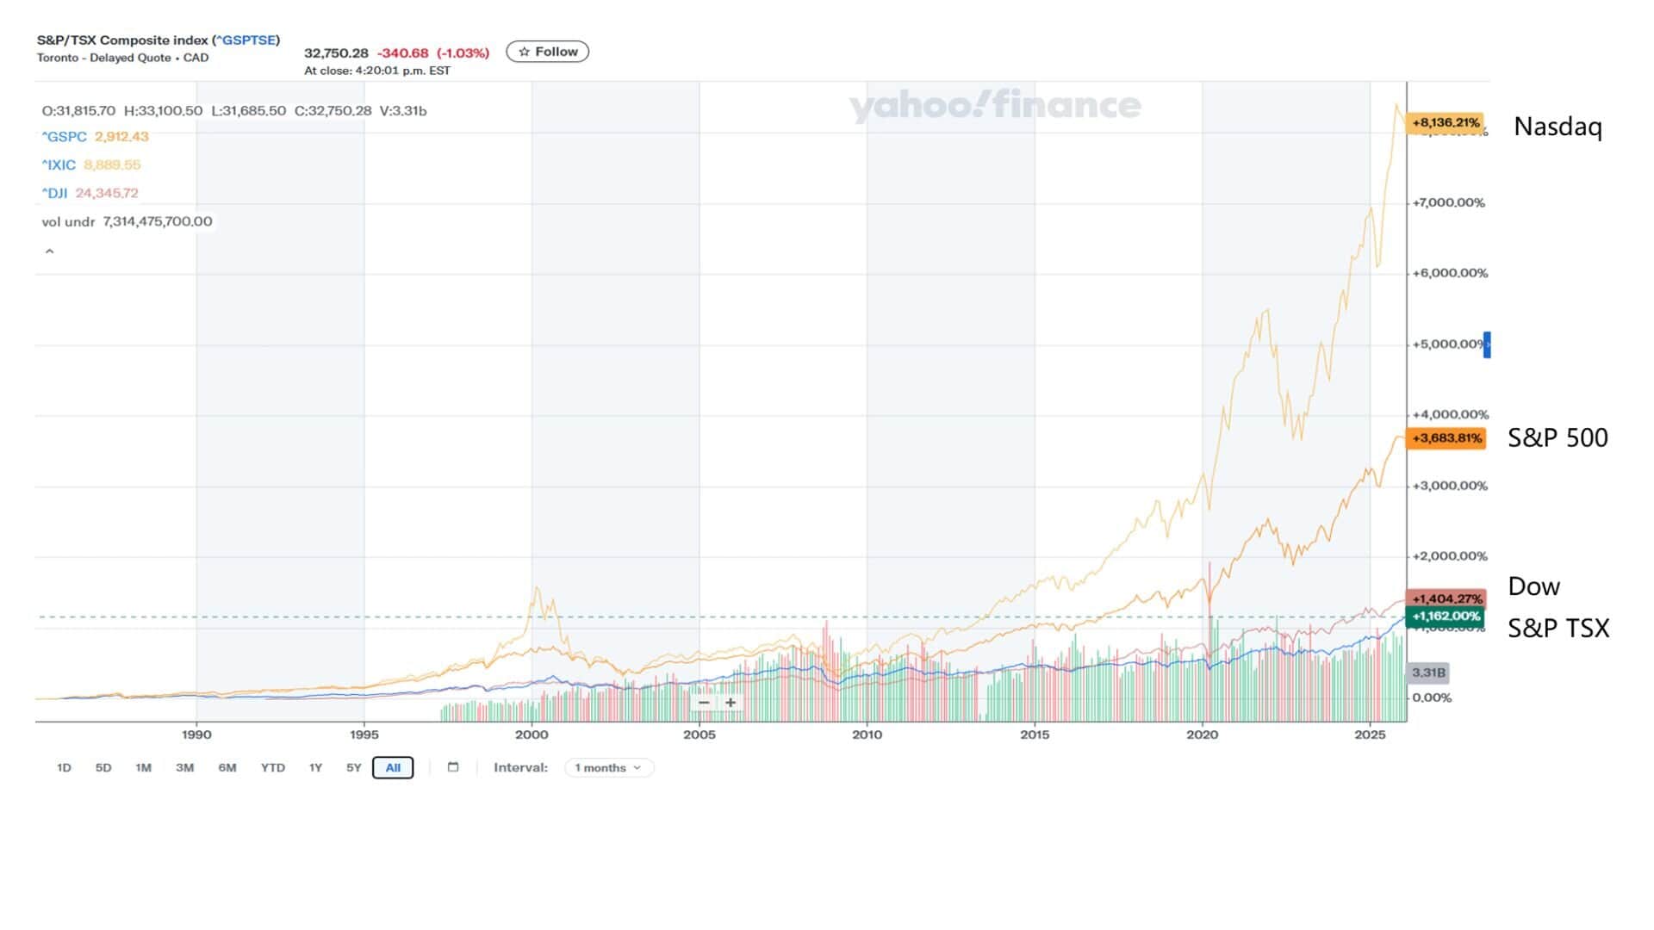Zoom out with the minus icon

point(704,703)
